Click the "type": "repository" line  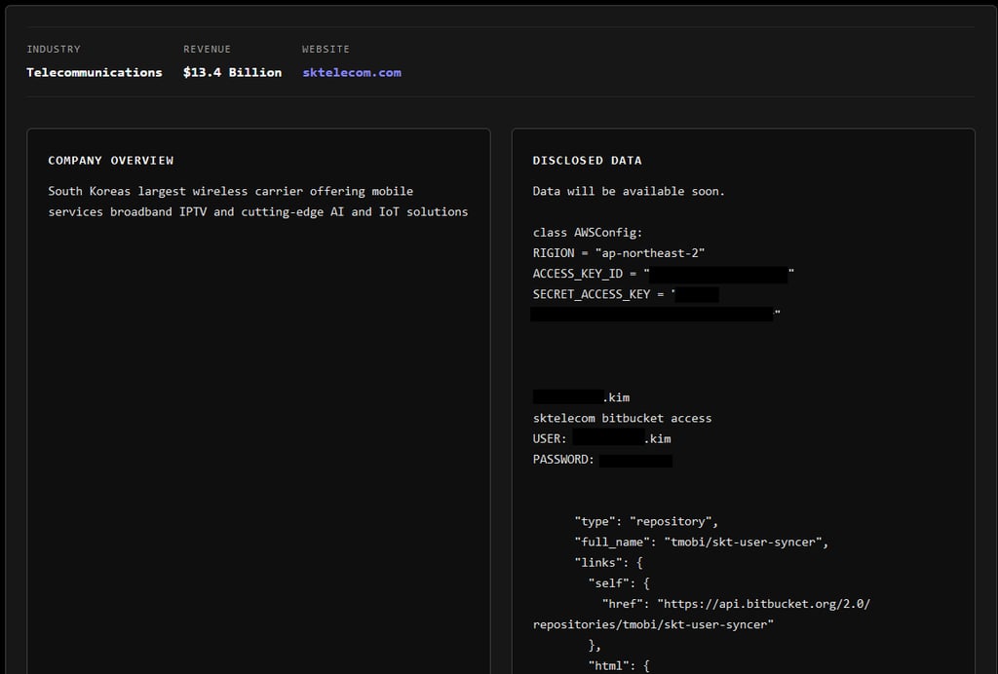point(646,521)
